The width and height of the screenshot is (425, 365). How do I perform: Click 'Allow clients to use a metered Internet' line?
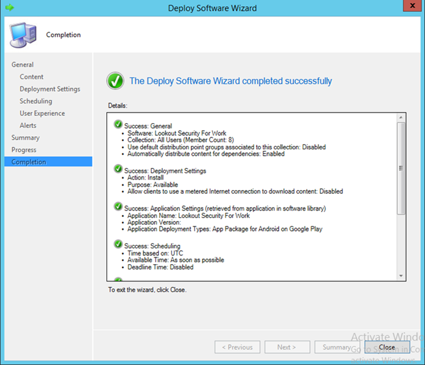click(235, 191)
